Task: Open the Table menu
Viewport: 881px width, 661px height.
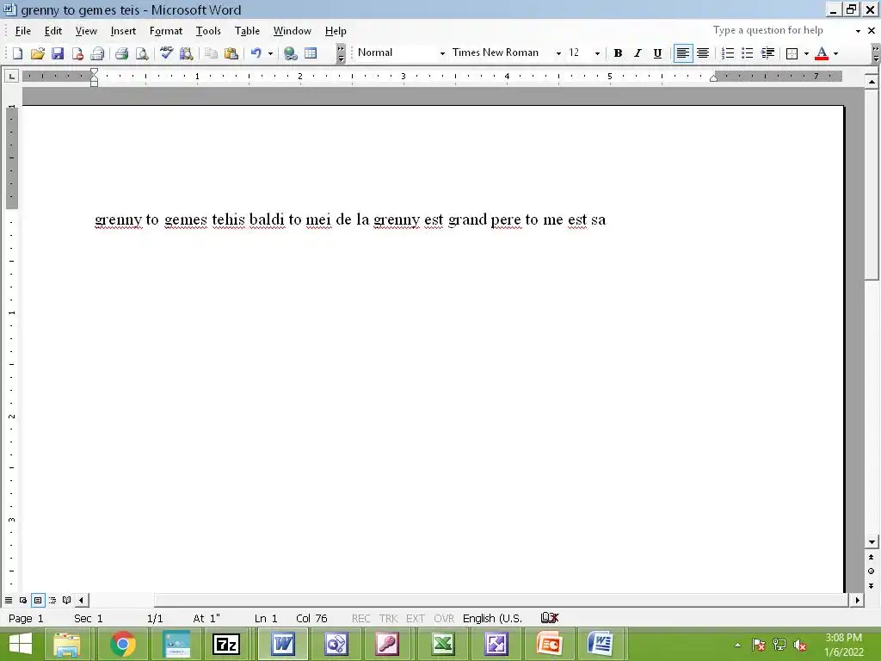Action: (x=247, y=31)
